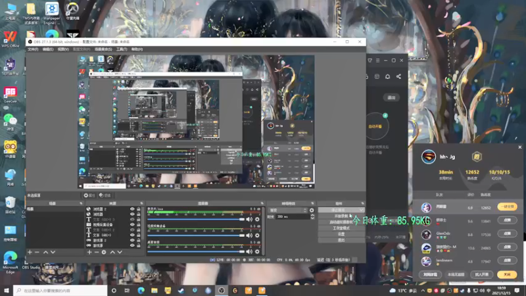Expand the scene transition type dropdown
This screenshot has width=526, height=296.
[287, 210]
